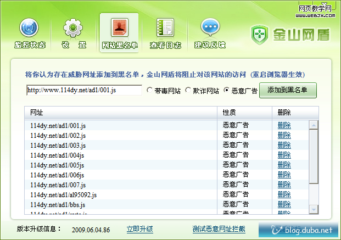Sort by the 性质 column header
Screen dimensions: 341x240
[244, 112]
